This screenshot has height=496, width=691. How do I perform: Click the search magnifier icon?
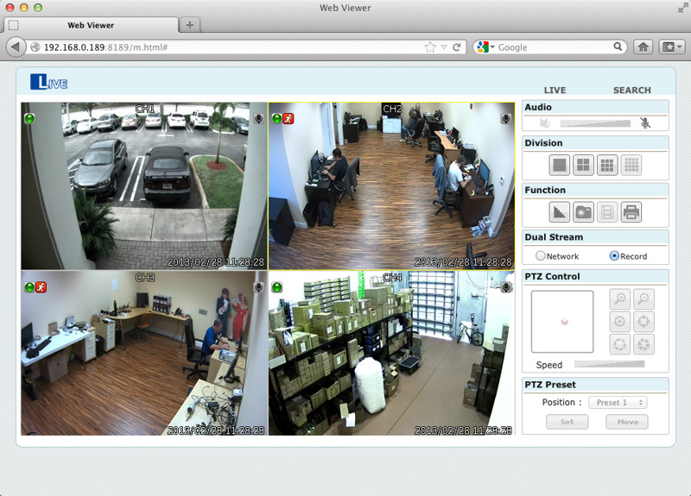tap(618, 47)
